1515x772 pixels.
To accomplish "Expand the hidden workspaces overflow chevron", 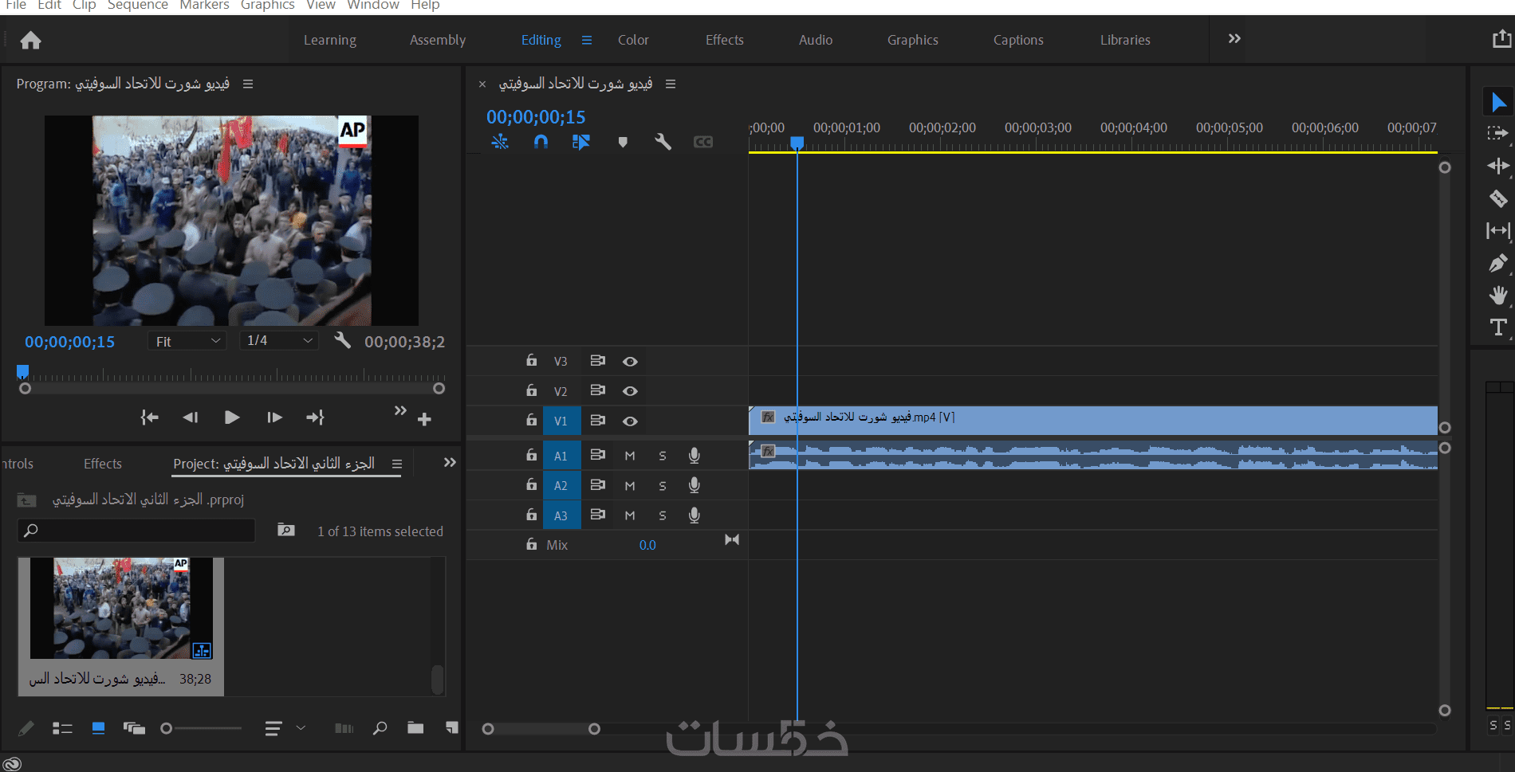I will click(x=1234, y=39).
